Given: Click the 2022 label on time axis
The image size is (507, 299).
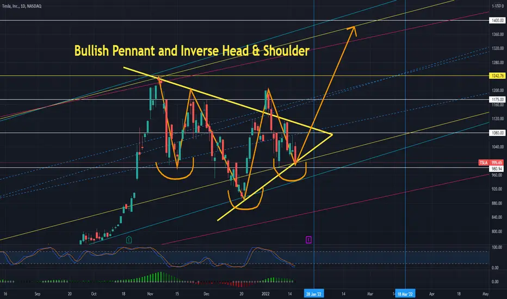Looking at the screenshot, I should [x=265, y=294].
